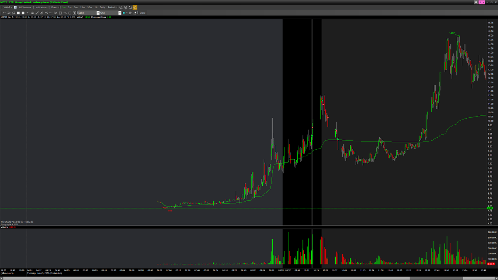Click the green price tag on price axis
Viewport: 498px width, 280px height.
[489, 208]
